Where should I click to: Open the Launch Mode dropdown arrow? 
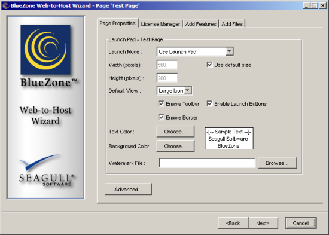(229, 51)
